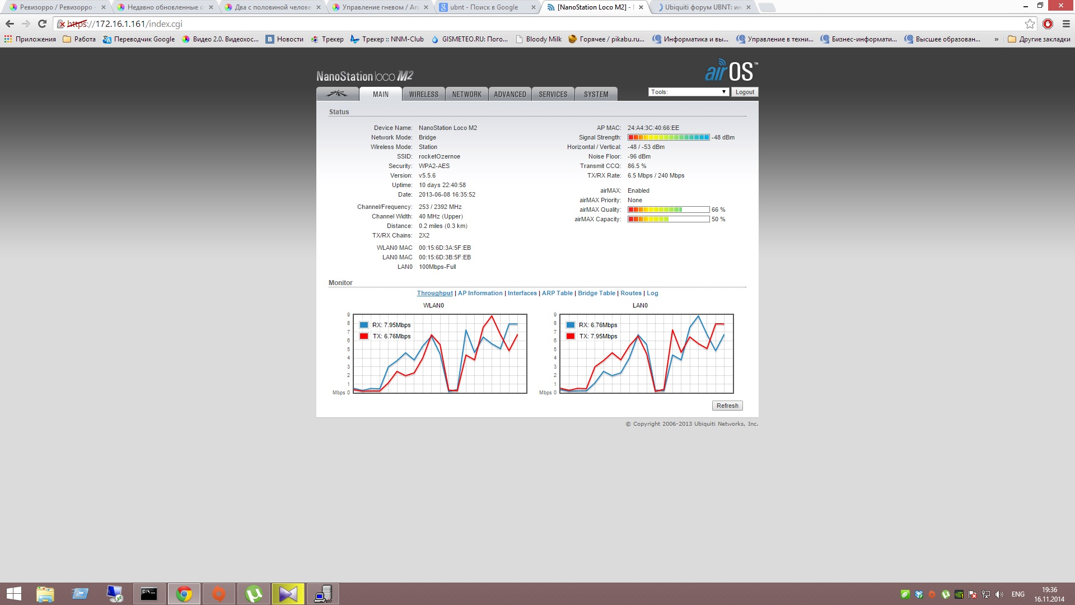Click the red Adblock extension icon
This screenshot has width=1075, height=605.
coord(1048,24)
